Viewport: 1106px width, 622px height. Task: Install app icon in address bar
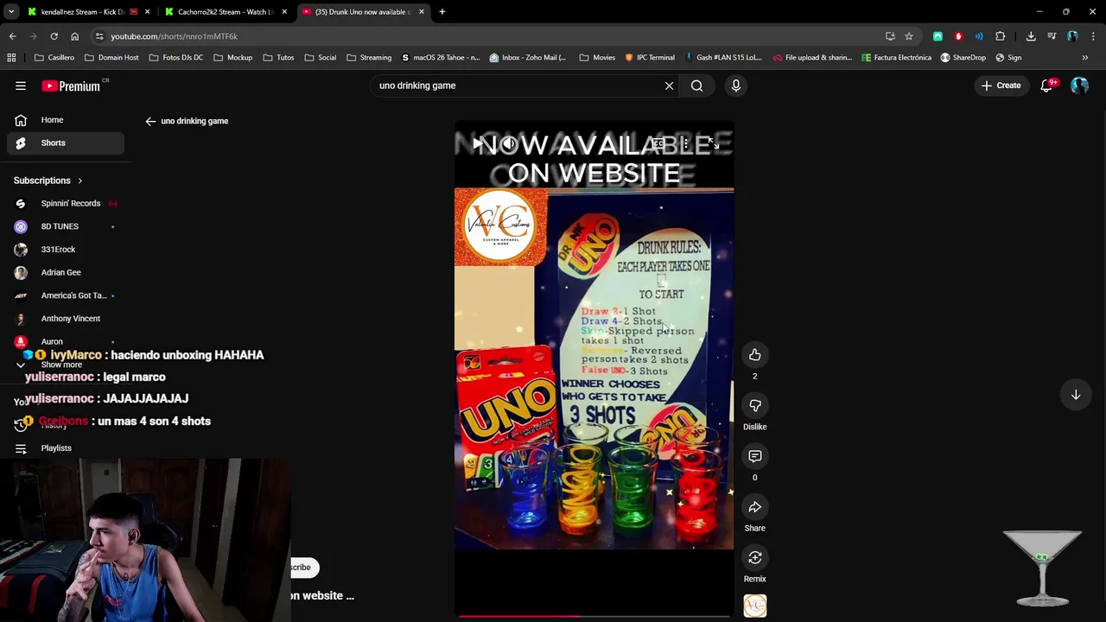point(890,36)
